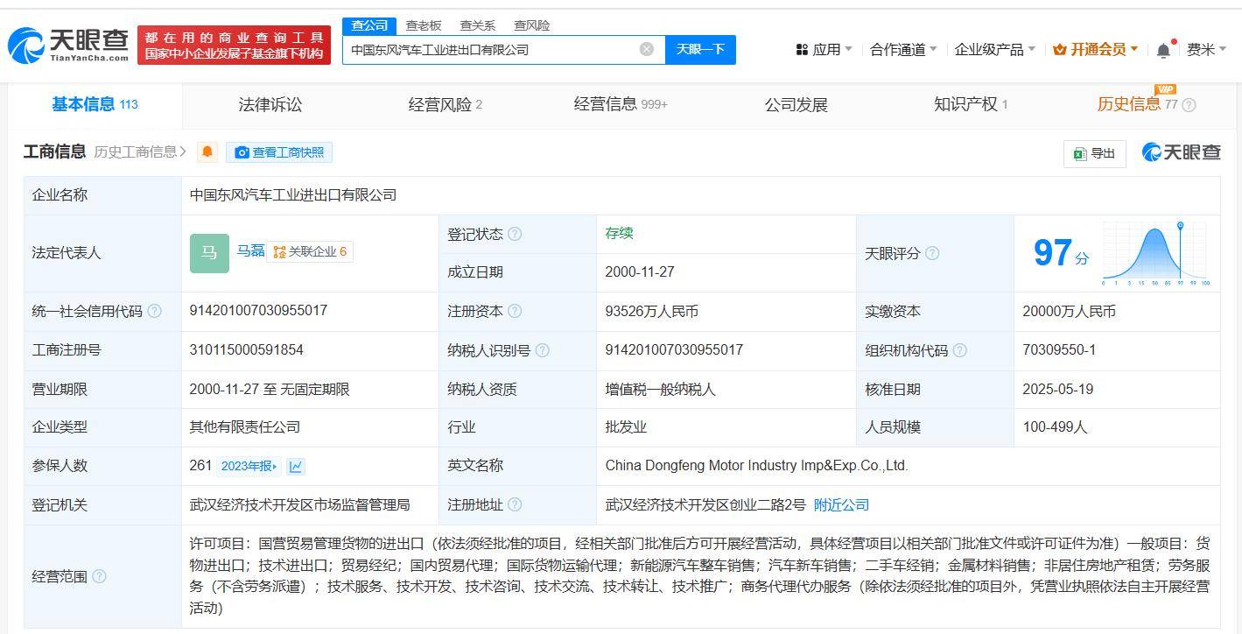Open the notification bell in the header
Screen dimensions: 1242x634
click(x=1163, y=50)
